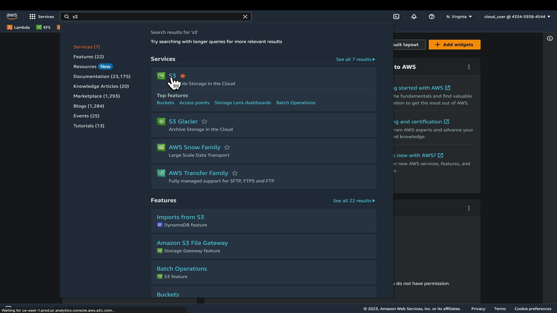Click the Add widgets button
This screenshot has width=557, height=313.
click(454, 45)
